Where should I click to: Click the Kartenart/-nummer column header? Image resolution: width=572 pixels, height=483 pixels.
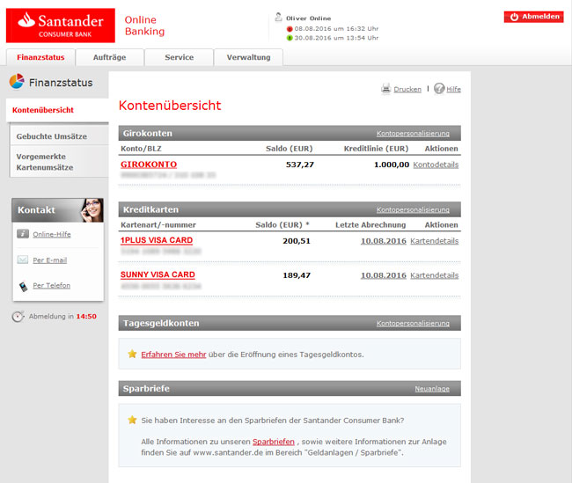pyautogui.click(x=158, y=225)
